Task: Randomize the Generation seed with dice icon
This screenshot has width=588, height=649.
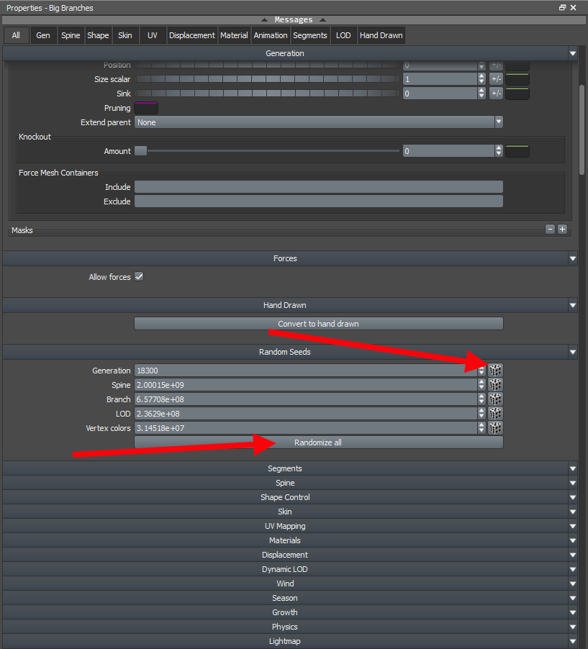Action: (x=495, y=371)
